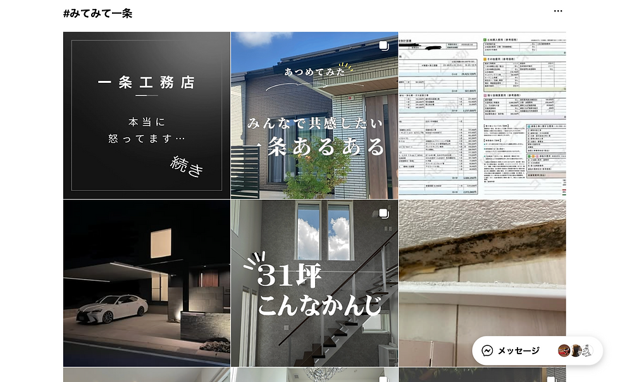
Task: Open the three-dot more options menu
Action: click(x=557, y=11)
